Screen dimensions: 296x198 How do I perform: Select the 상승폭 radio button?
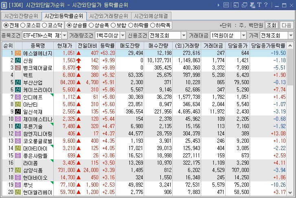(x=91, y=25)
